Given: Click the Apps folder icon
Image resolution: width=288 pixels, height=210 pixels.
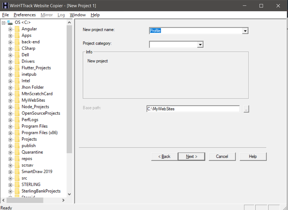Looking at the screenshot, I should pyautogui.click(x=17, y=35).
